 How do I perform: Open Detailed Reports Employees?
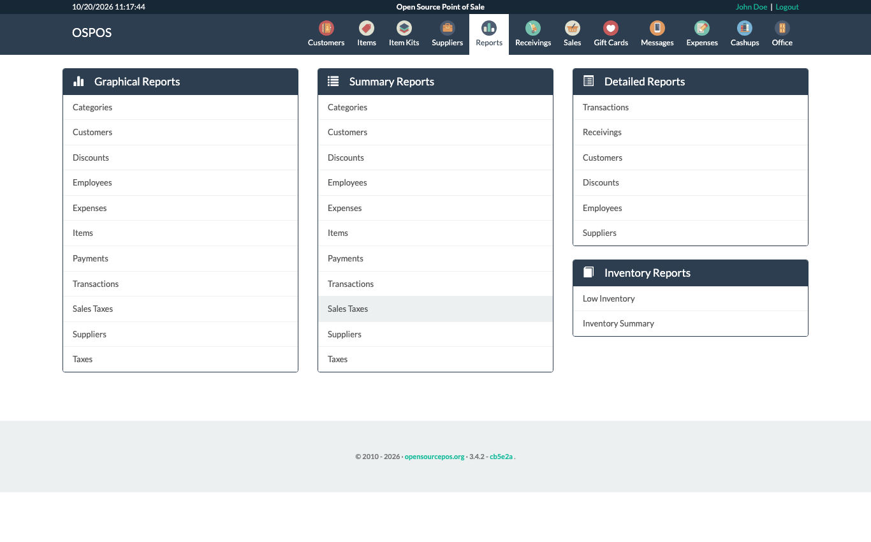691,208
